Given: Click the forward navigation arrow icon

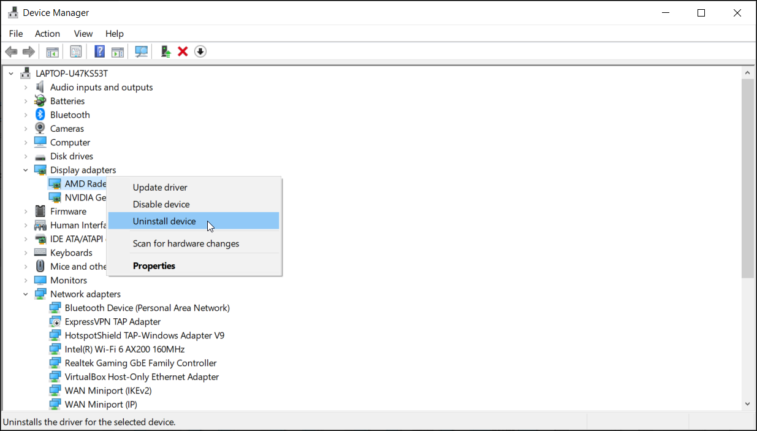Looking at the screenshot, I should coord(28,51).
